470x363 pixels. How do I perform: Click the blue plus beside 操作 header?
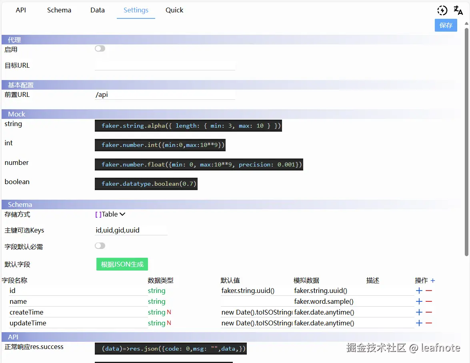click(x=432, y=281)
